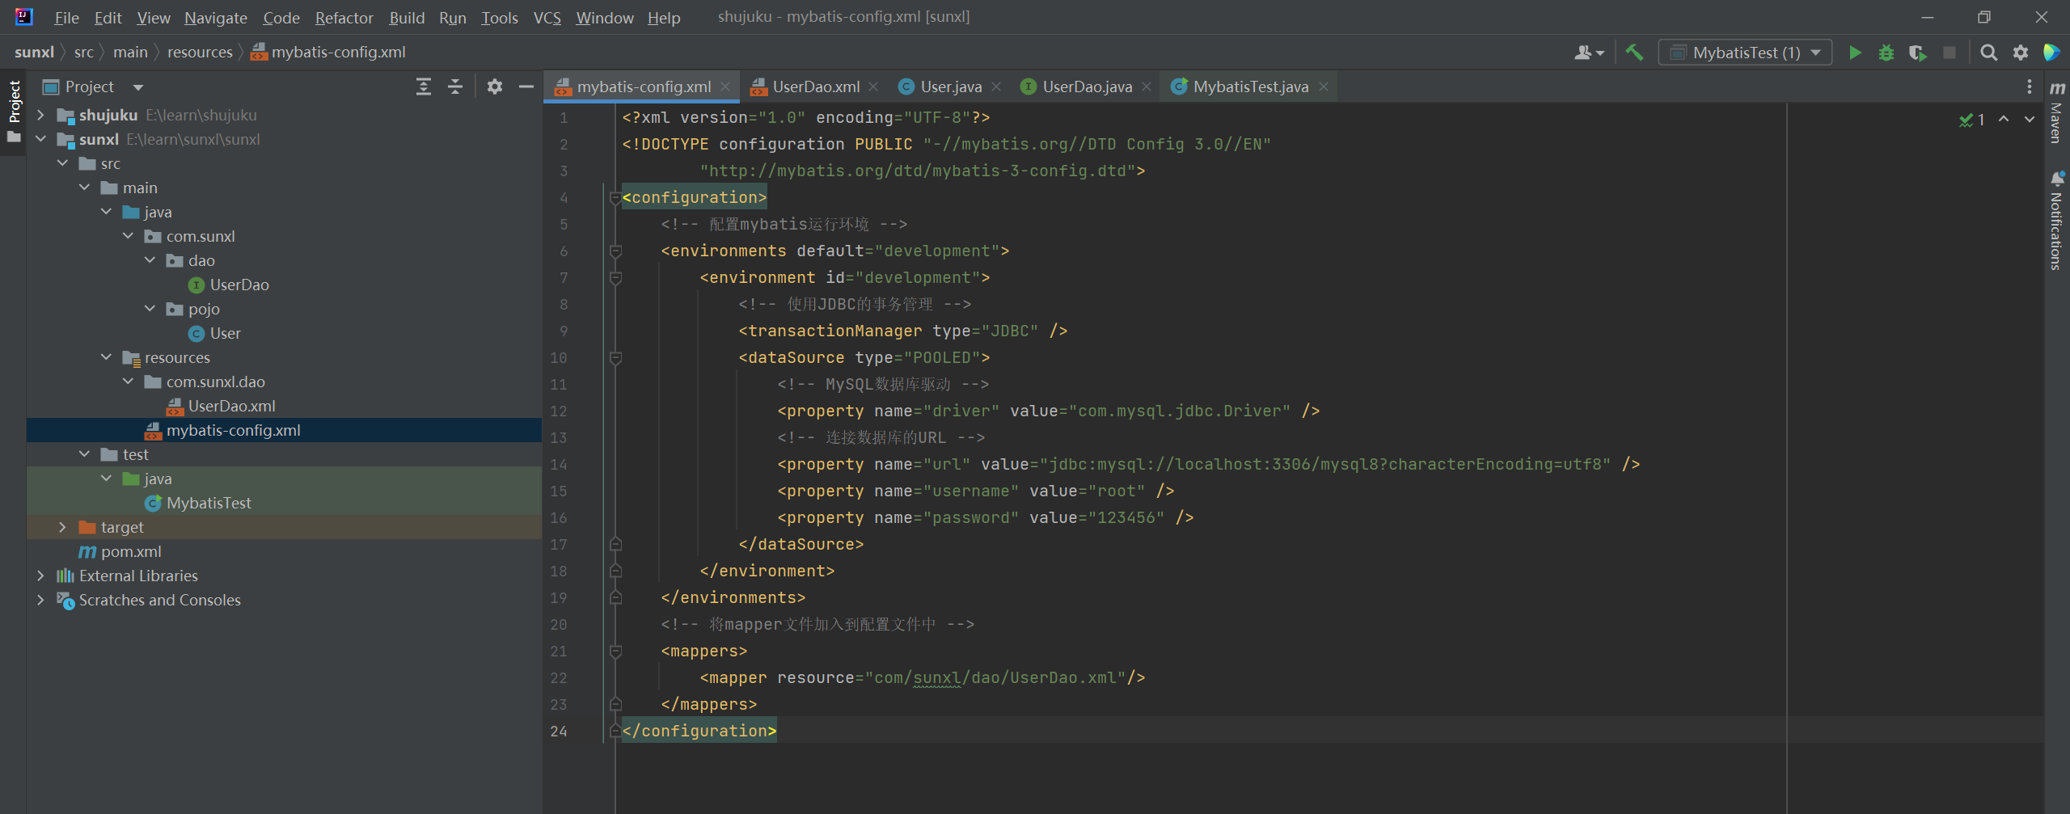The width and height of the screenshot is (2070, 814).
Task: Run with Coverage shield icon
Action: click(x=1918, y=53)
